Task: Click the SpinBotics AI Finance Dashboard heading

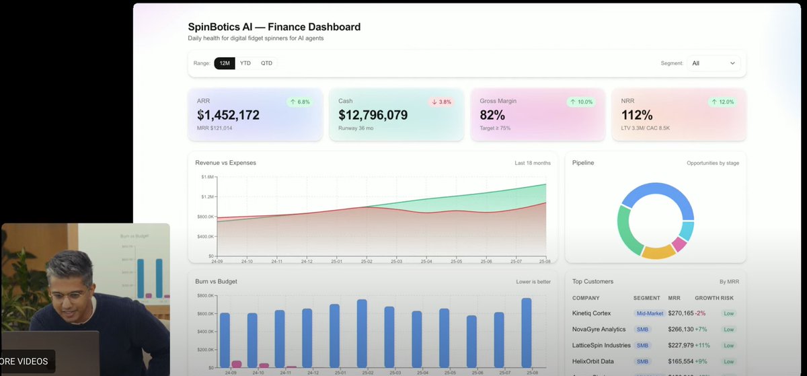Action: [274, 27]
